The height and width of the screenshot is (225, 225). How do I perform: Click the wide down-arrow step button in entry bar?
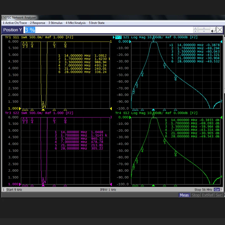204,31
